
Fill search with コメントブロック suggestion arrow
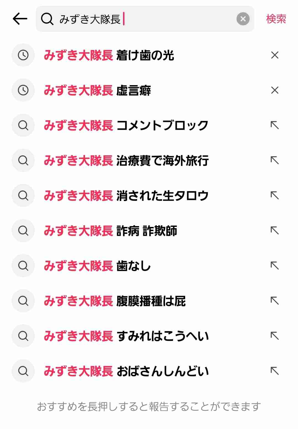[275, 125]
